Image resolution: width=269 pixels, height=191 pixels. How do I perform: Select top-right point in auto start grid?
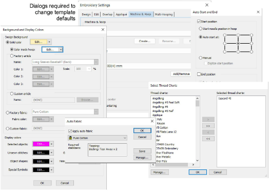coord(252,35)
